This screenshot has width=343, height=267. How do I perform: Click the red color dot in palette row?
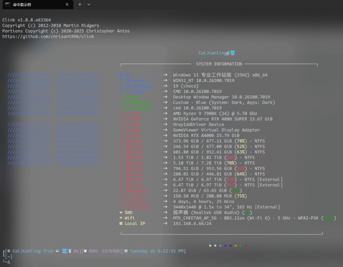coord(246,246)
